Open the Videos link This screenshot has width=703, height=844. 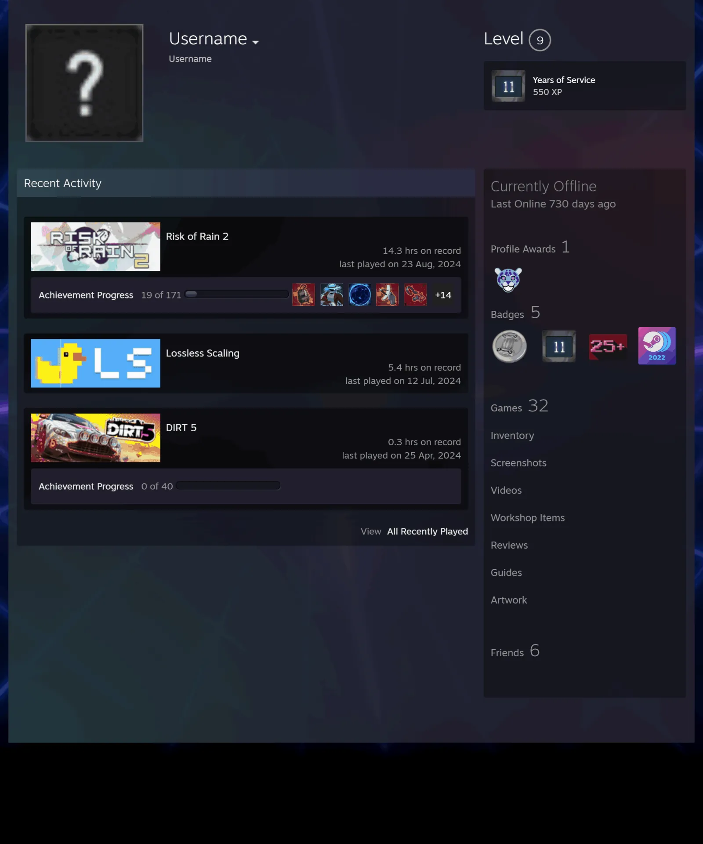[506, 491]
